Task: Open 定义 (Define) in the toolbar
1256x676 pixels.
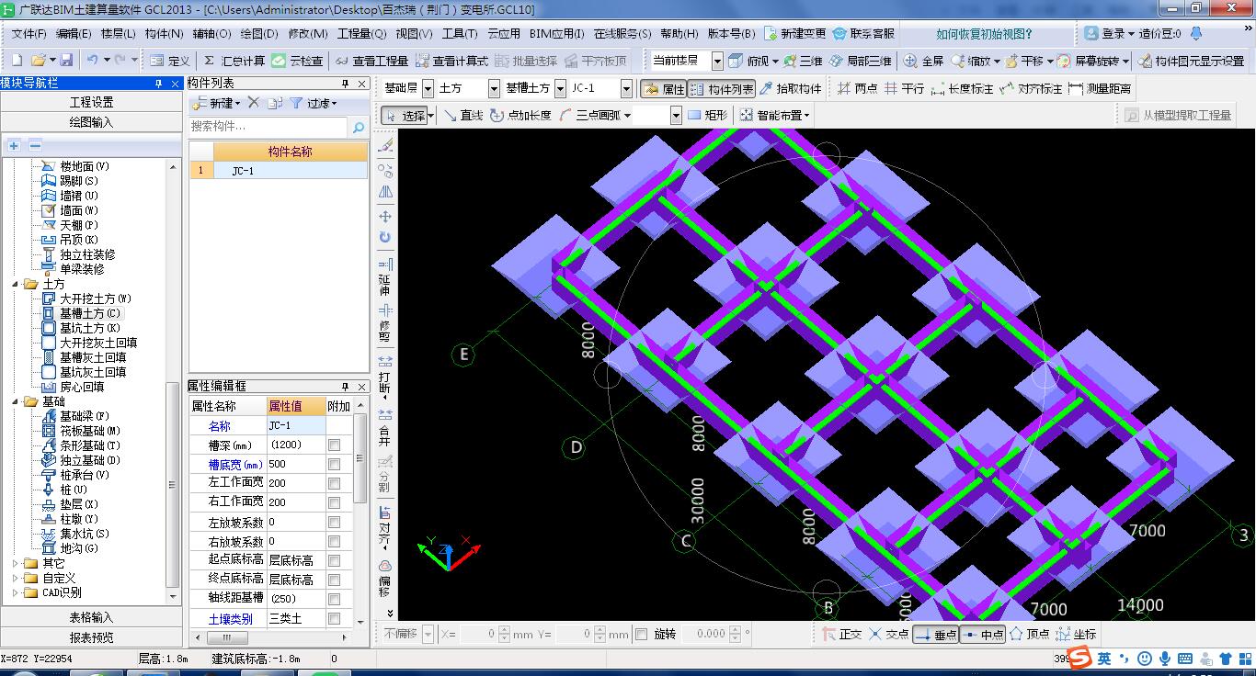Action: pyautogui.click(x=169, y=61)
